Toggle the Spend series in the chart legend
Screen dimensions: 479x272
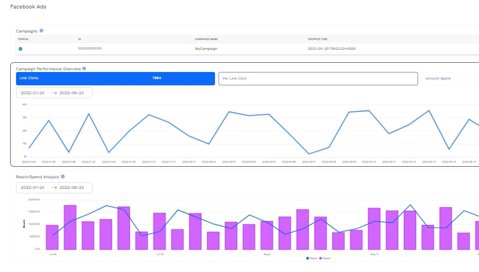(325, 258)
